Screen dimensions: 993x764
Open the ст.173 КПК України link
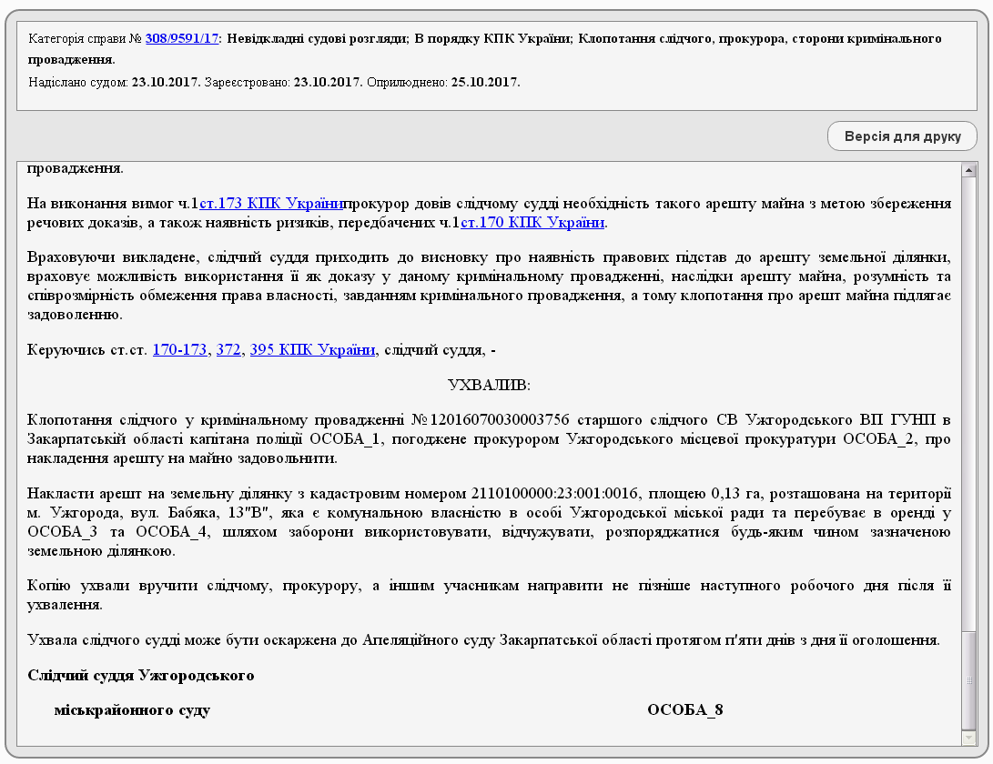tap(271, 204)
